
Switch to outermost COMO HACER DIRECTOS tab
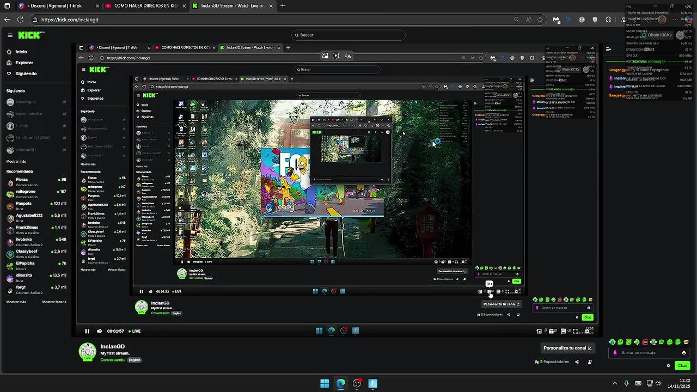(144, 6)
